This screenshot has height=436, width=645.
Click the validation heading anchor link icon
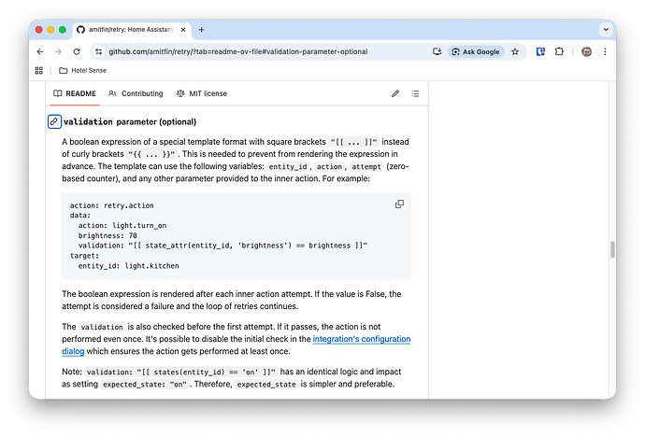(54, 121)
